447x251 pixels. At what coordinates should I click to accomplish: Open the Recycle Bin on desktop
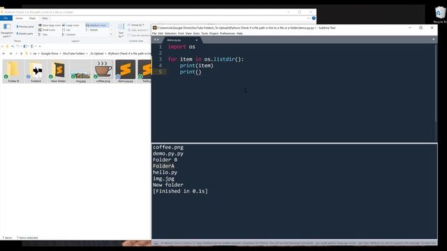pos(440,15)
